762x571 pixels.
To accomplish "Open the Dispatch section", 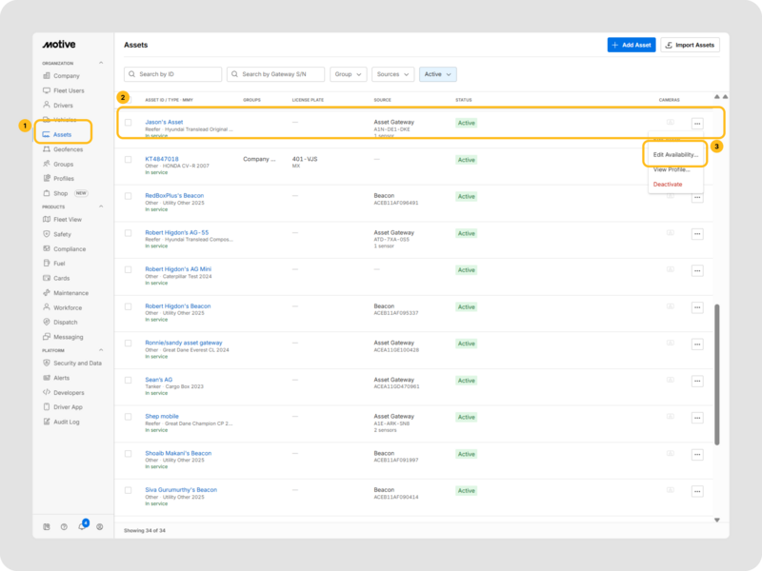I will (65, 322).
